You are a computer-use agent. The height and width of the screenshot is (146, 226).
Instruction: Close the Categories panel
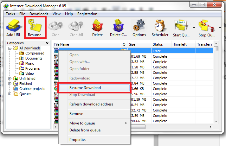[47, 43]
